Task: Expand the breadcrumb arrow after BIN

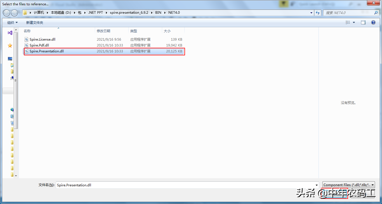Action: (x=165, y=13)
